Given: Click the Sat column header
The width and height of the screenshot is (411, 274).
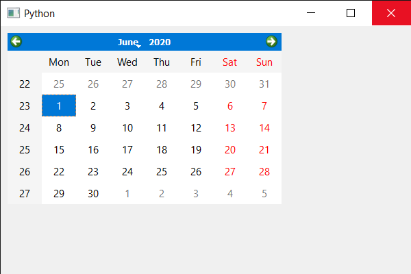Looking at the screenshot, I should (x=230, y=62).
